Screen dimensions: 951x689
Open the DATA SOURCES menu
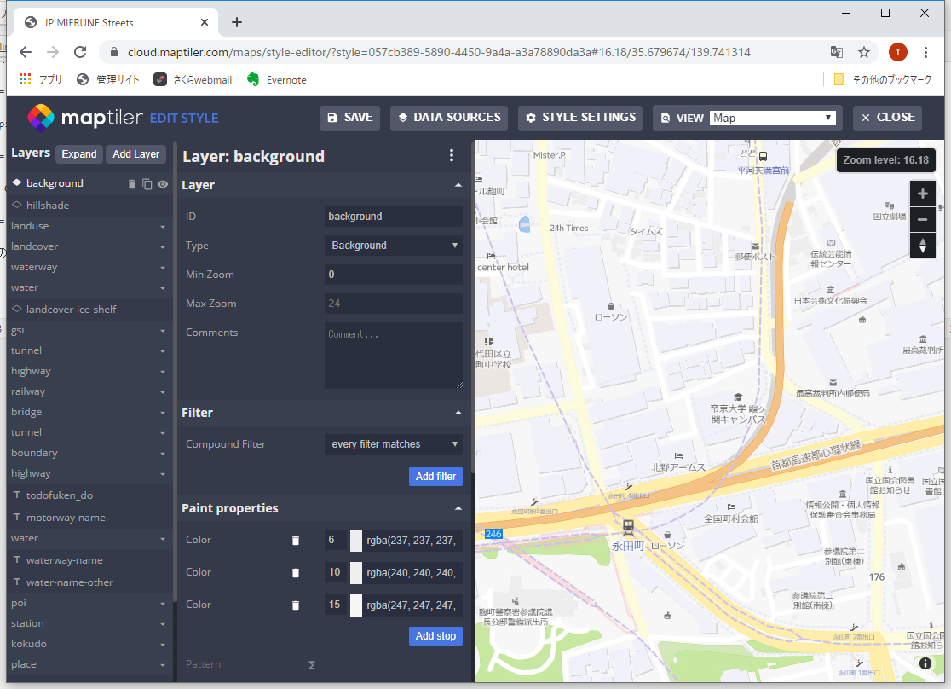point(448,118)
